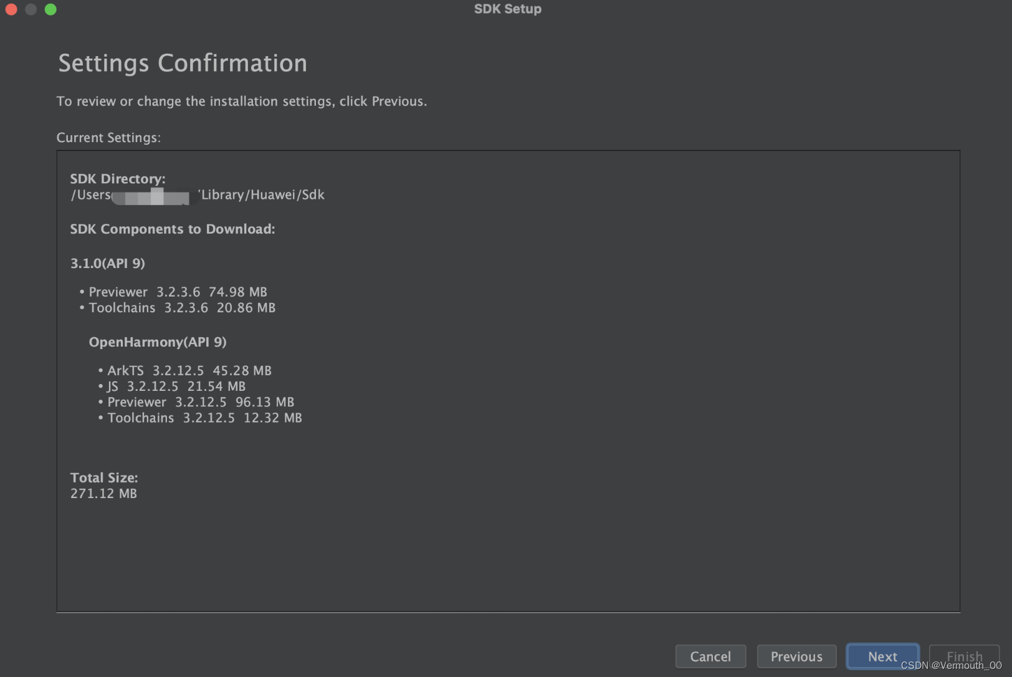Select the Previewer 3.2.3.6 74.98 MB line

pyautogui.click(x=178, y=292)
